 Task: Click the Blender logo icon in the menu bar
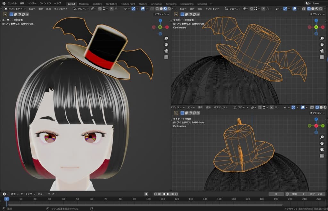click(x=4, y=3)
